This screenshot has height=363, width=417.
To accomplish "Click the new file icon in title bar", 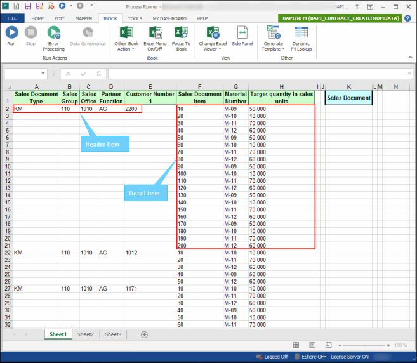I will pos(17,6).
